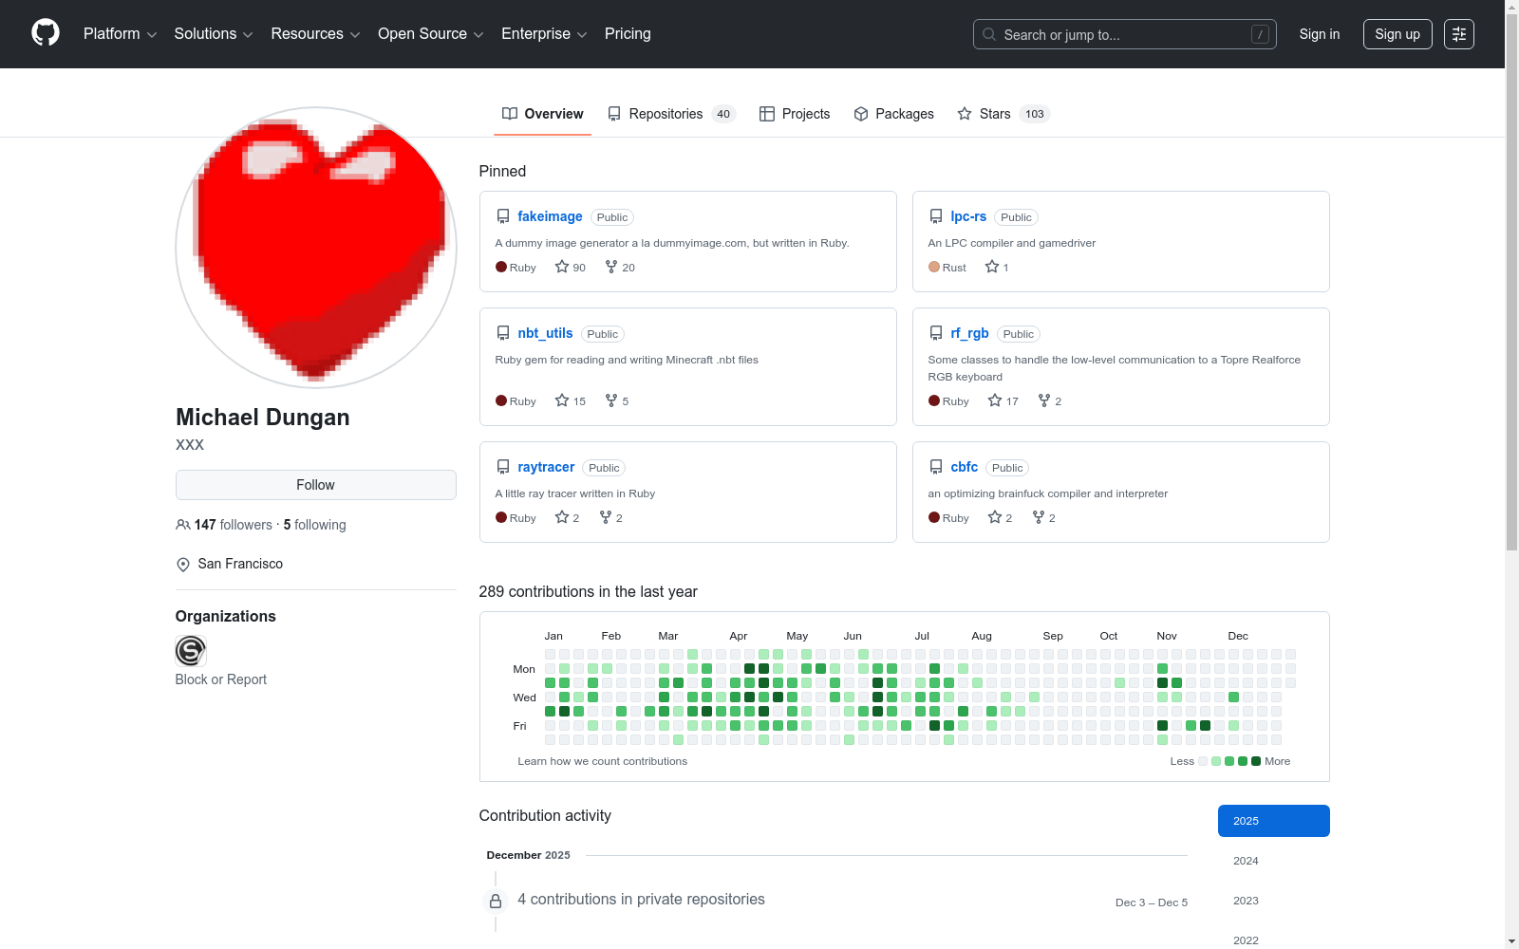Open the rf_rgb repository link
Screen dimensions: 1519x949
click(x=969, y=333)
